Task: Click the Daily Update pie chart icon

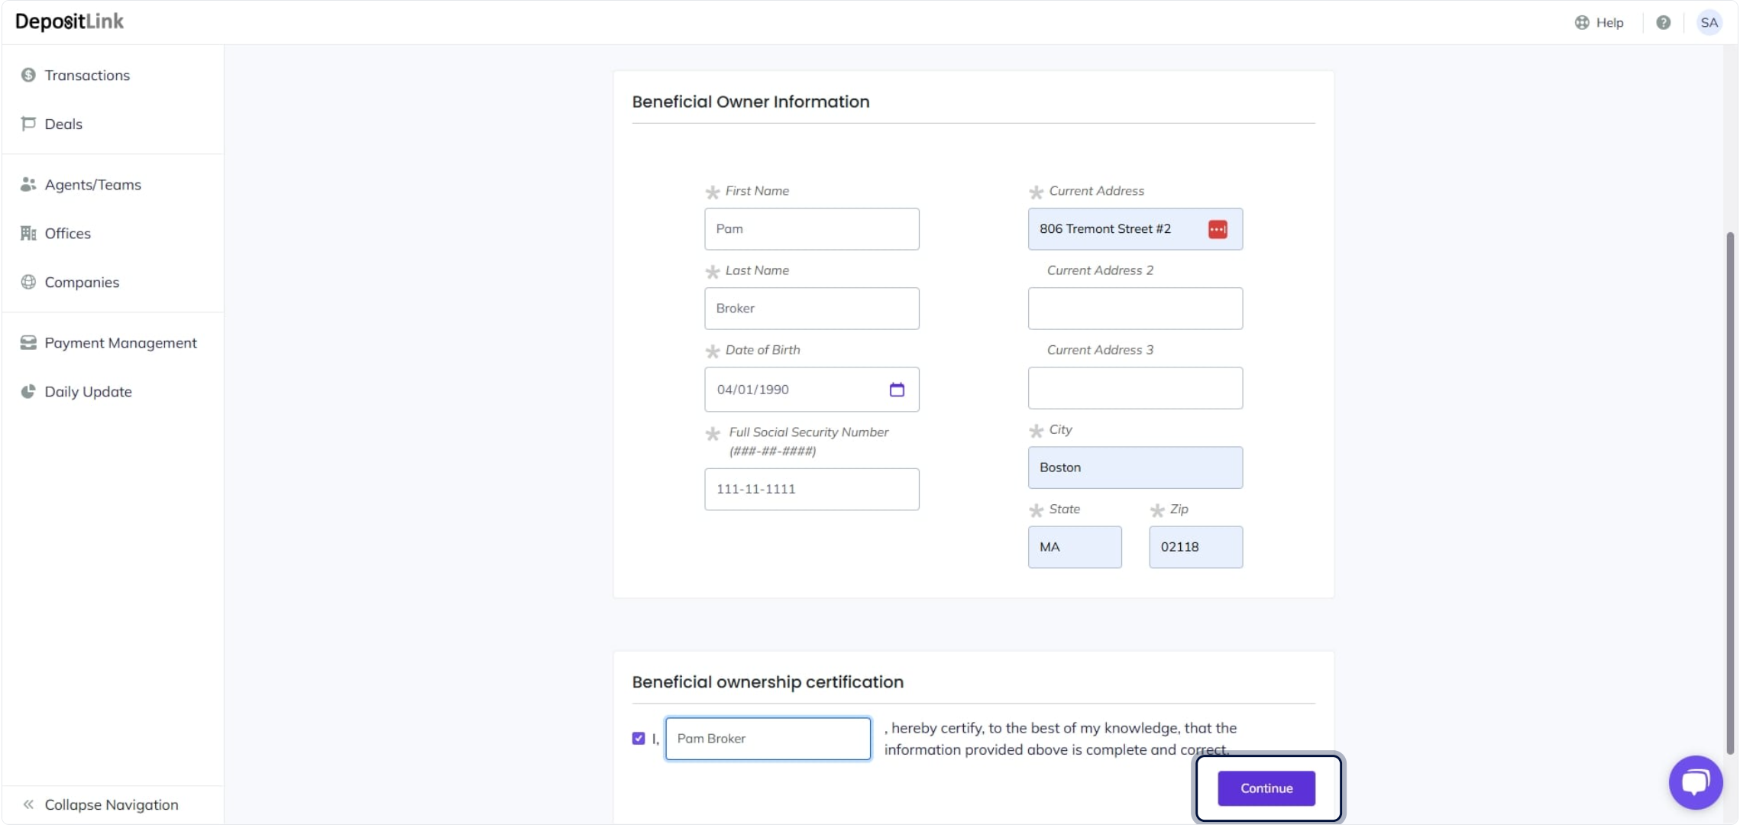Action: tap(28, 391)
